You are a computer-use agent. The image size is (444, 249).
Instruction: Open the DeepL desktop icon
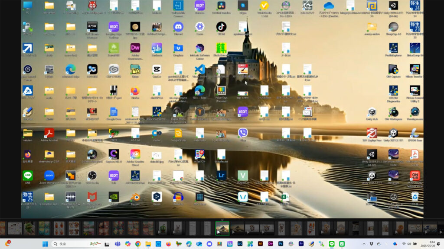(x=157, y=197)
